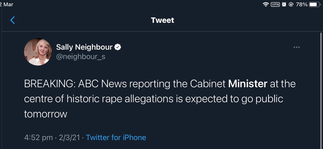Viewport: 323px width, 149px height.
Task: Go back using the left chevron
Action: [x=13, y=20]
